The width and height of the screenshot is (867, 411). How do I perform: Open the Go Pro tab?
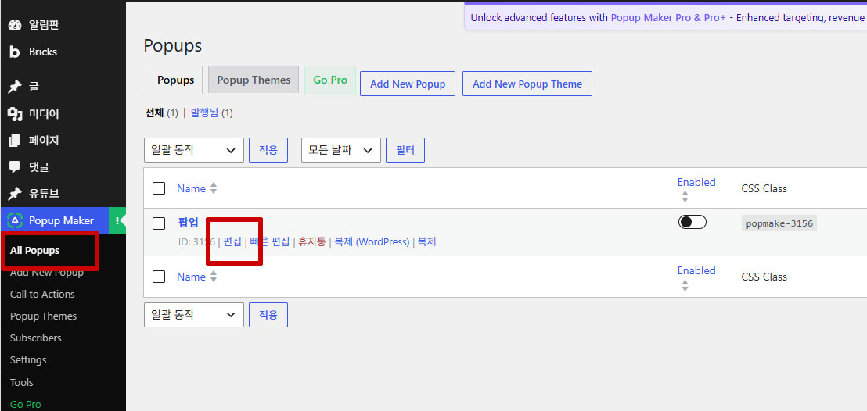[x=330, y=80]
